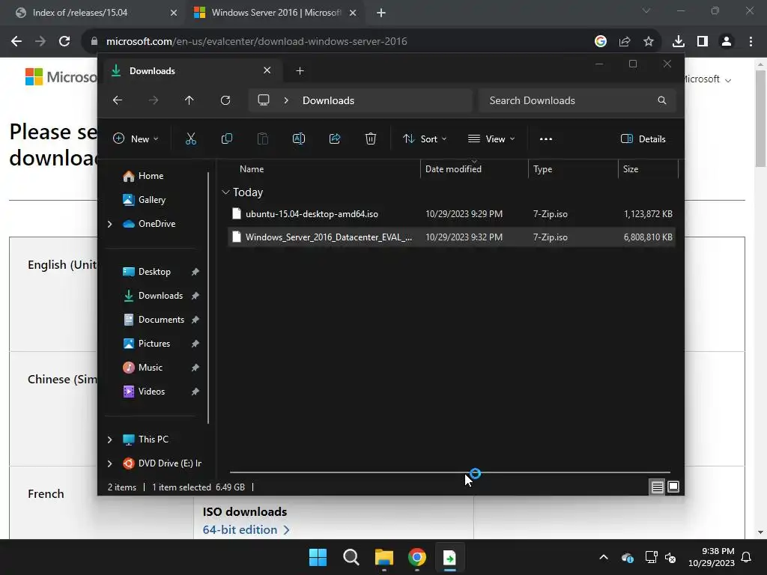This screenshot has width=767, height=575.
Task: Open the View dropdown
Action: (x=491, y=139)
